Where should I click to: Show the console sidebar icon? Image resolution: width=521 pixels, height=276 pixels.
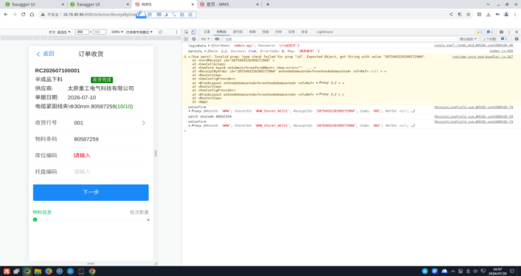186,39
